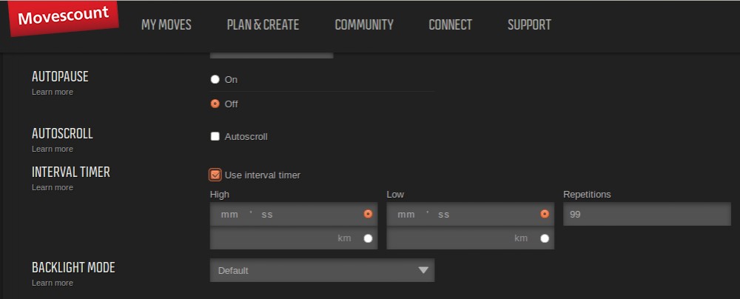Viewport: 740px width, 299px height.
Task: Open the Support menu
Action: [x=529, y=25]
